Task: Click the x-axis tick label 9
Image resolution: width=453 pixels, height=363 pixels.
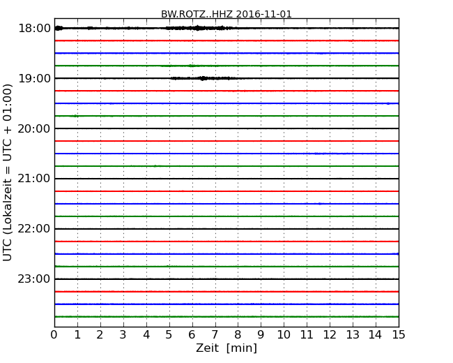Action: (x=261, y=334)
